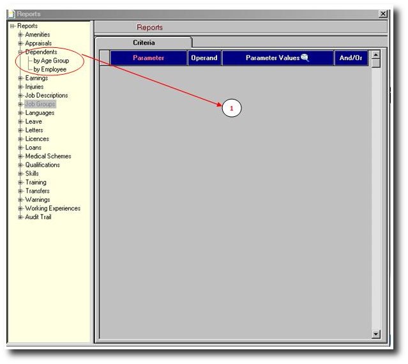The height and width of the screenshot is (364, 408).
Task: Click the magnifier icon beside Parameter Values
Action: [305, 57]
